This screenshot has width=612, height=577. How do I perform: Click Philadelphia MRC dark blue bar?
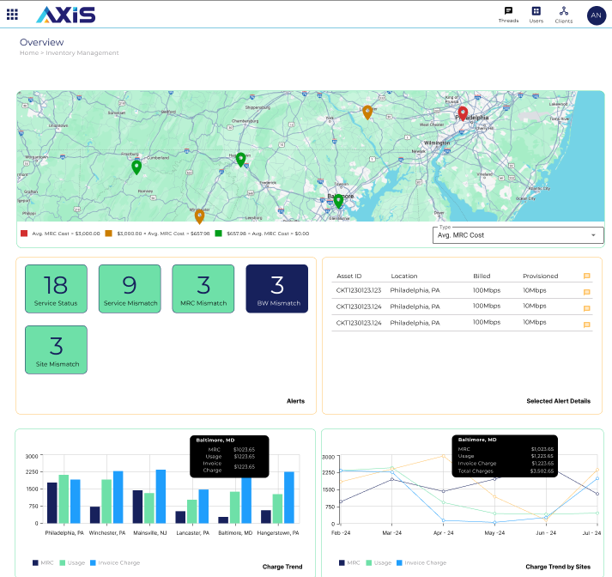coord(52,503)
